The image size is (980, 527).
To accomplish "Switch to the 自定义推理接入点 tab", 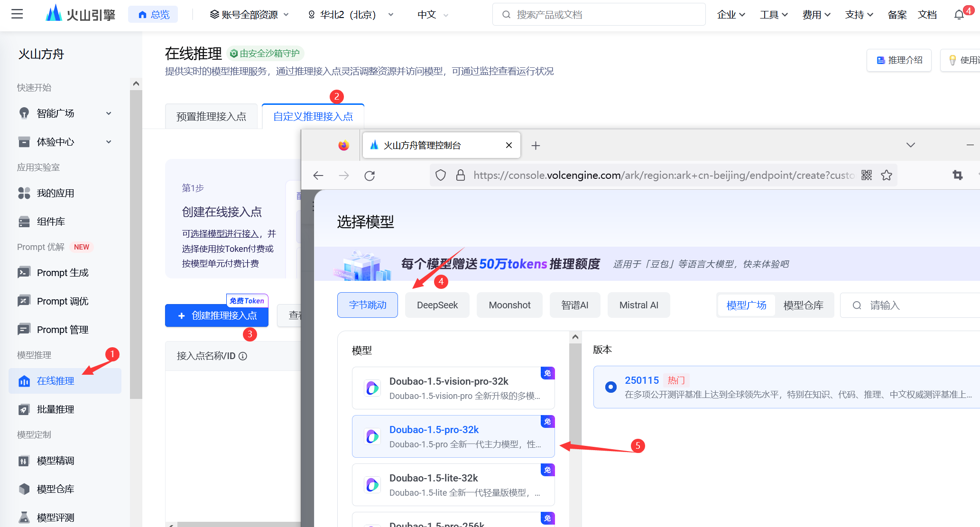I will [x=313, y=117].
